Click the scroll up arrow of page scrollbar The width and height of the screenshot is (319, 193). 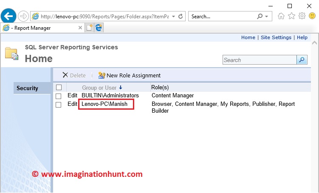(314, 43)
